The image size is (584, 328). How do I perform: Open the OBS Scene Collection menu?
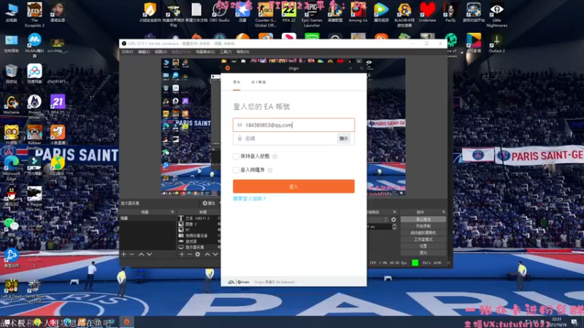click(205, 52)
